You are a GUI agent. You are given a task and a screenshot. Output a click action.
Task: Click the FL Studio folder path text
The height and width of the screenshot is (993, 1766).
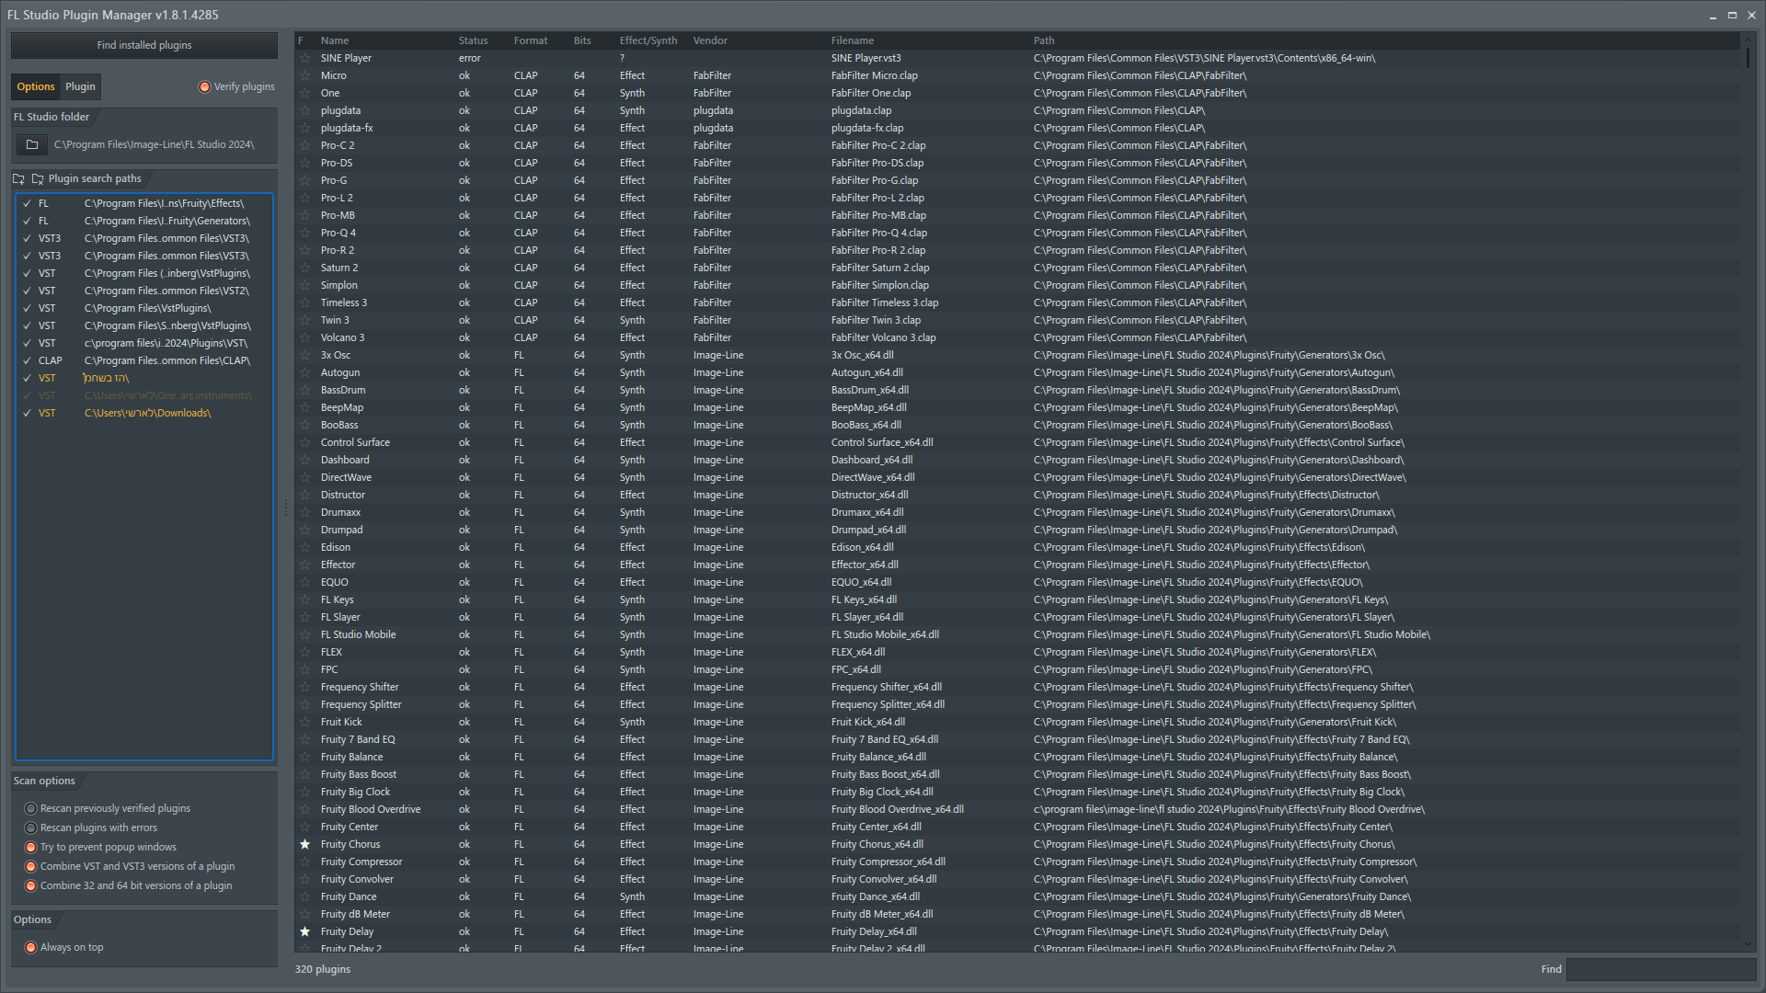pos(154,144)
